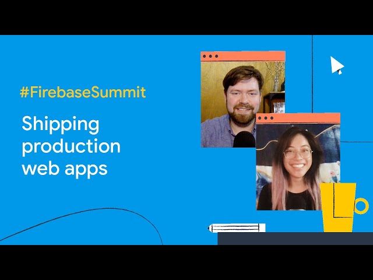Click the 'Shipping production web apps' title
Screen dimensions: 373x280
coord(71,146)
